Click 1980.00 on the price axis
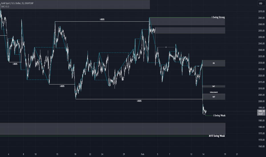The image size is (266, 157). (x=261, y=127)
